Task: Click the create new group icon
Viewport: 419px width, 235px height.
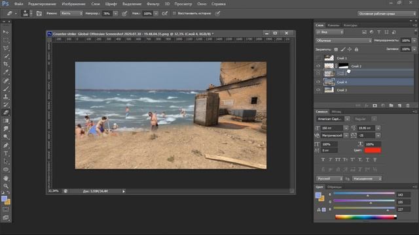Action: pos(392,106)
